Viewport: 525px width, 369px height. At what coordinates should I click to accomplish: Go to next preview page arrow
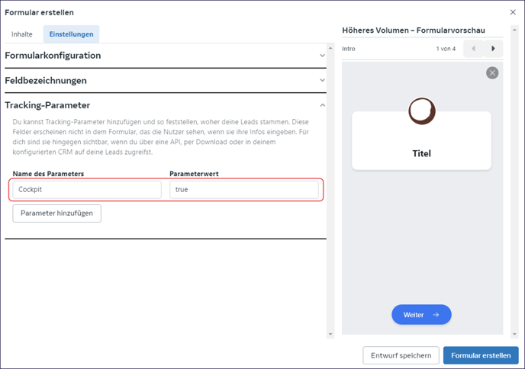click(493, 49)
